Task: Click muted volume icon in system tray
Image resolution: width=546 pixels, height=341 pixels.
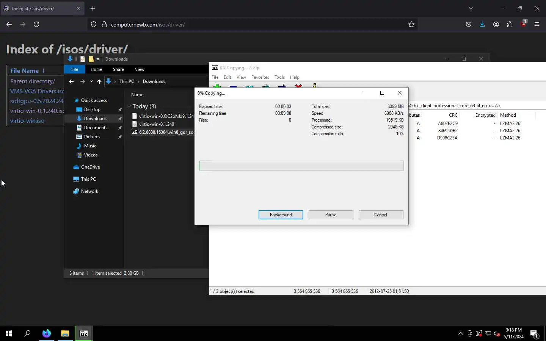Action: [x=497, y=334]
